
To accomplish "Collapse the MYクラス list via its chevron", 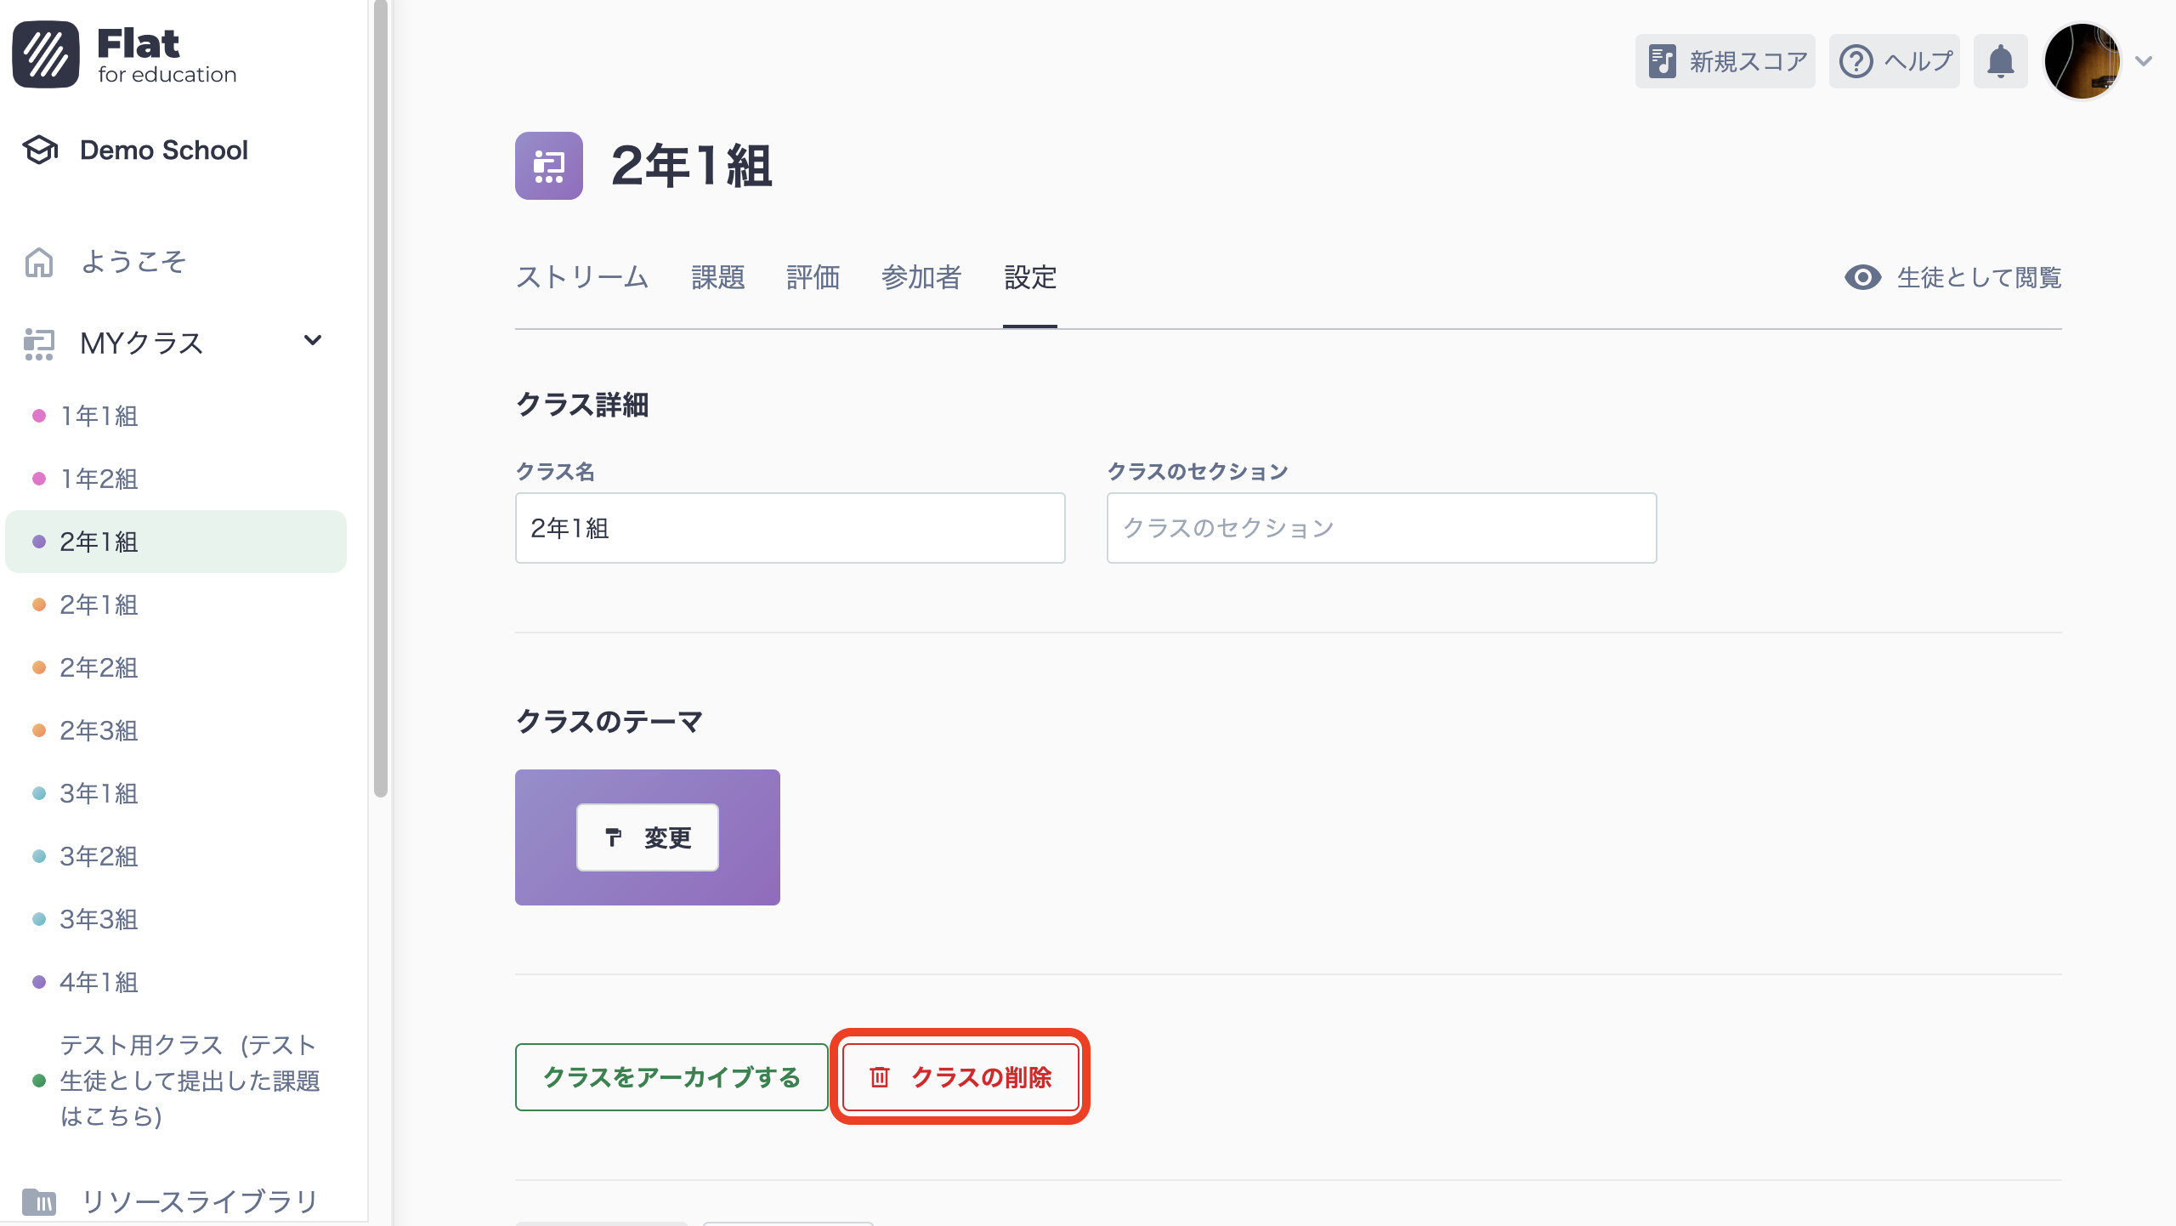I will coord(312,340).
